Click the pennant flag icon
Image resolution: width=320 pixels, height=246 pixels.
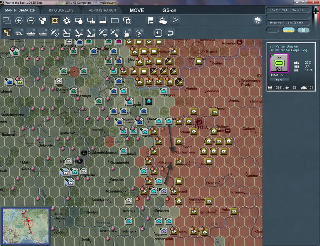click(175, 21)
